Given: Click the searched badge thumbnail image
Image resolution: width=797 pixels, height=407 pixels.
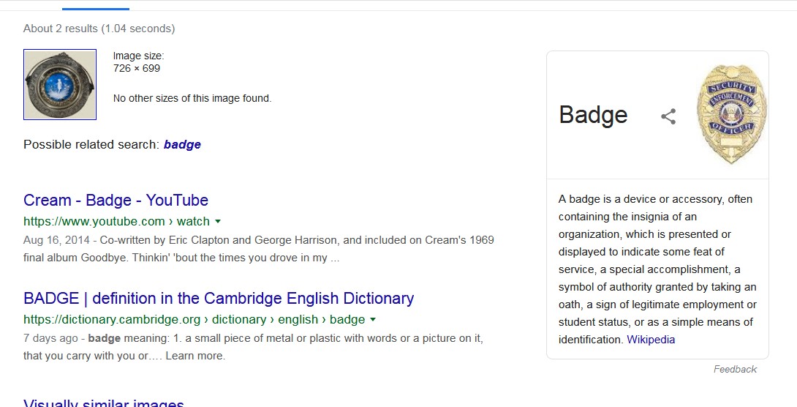Looking at the screenshot, I should [x=60, y=85].
